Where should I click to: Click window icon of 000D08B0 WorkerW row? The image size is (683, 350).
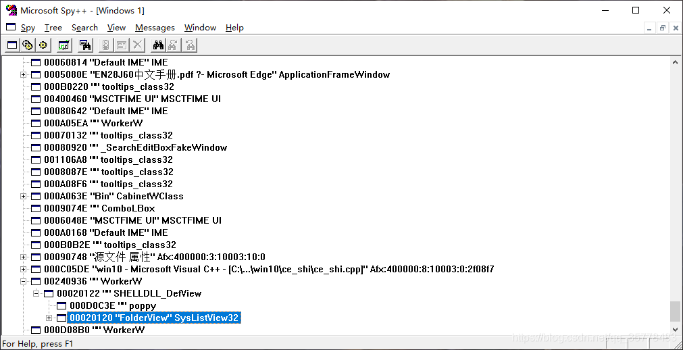click(x=36, y=330)
